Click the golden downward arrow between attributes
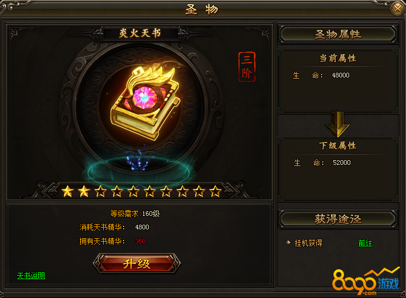 click(337, 124)
